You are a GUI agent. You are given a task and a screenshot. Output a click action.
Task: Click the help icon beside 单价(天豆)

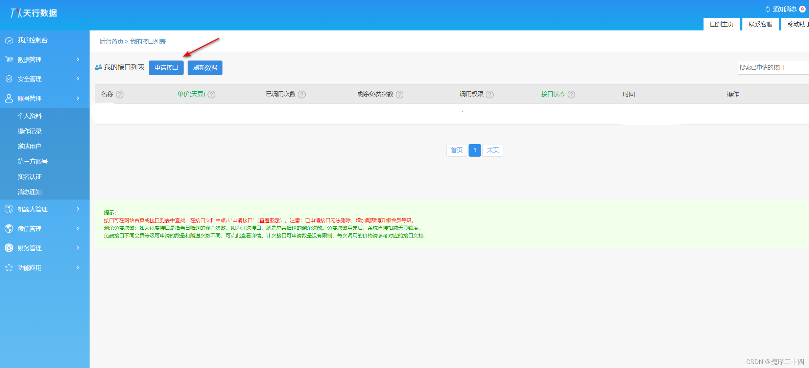(212, 95)
